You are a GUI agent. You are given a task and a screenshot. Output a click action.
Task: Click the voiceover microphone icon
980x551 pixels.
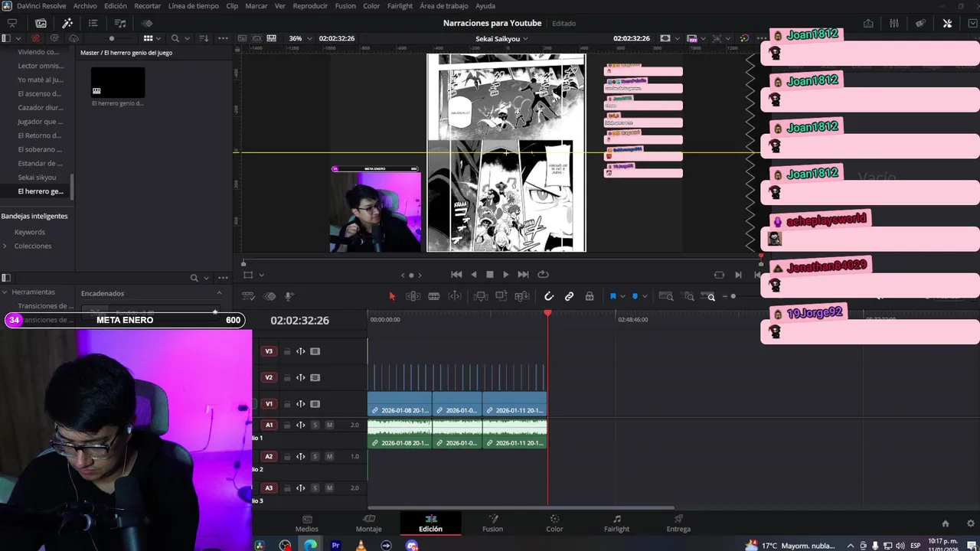tap(289, 296)
